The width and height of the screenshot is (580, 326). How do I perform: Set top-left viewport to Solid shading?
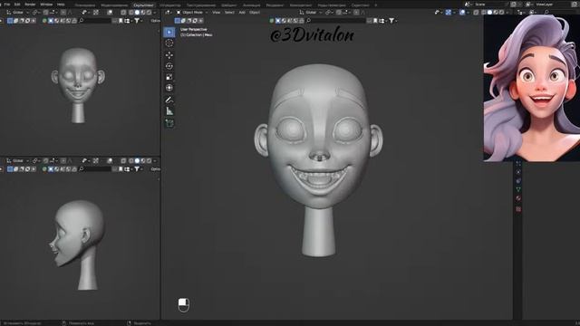(137, 12)
